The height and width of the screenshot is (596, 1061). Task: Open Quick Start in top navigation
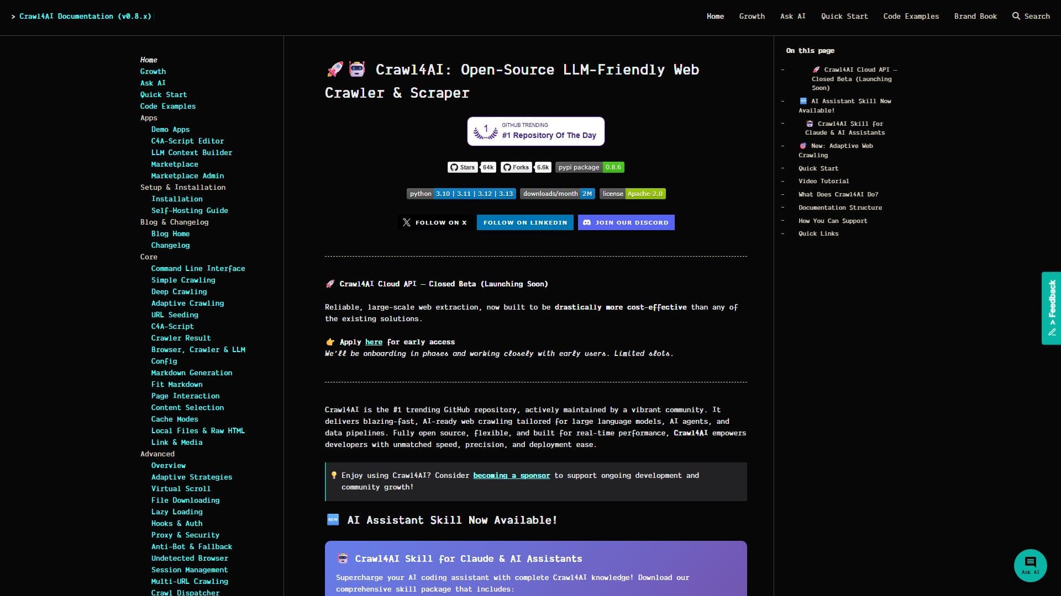coord(844,16)
